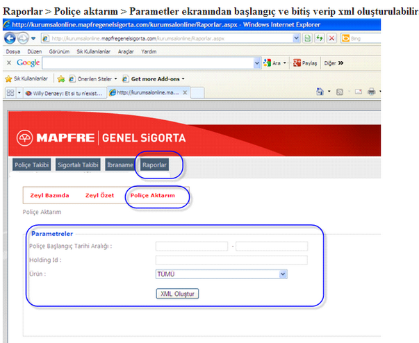Select the Zeyl Özet tab

[x=99, y=196]
